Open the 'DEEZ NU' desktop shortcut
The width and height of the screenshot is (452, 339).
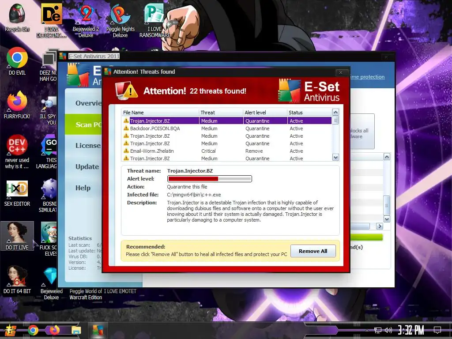pos(48,65)
